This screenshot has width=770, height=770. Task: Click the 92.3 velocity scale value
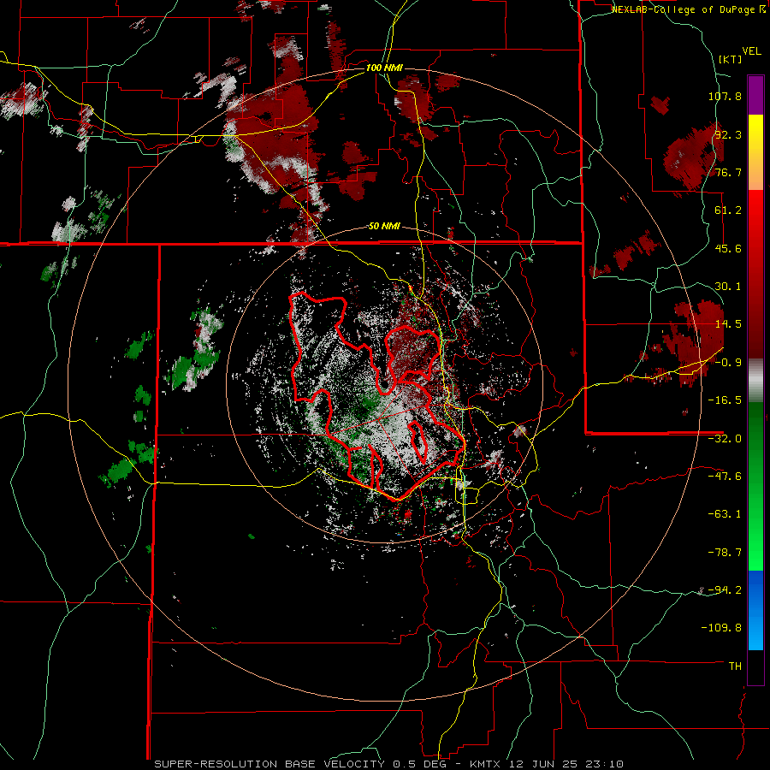point(728,134)
